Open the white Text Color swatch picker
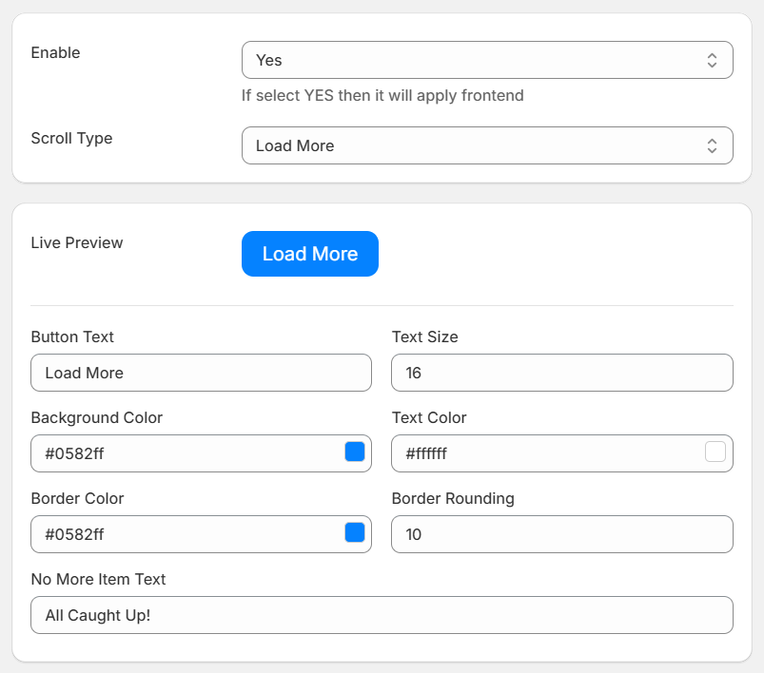 pos(715,452)
